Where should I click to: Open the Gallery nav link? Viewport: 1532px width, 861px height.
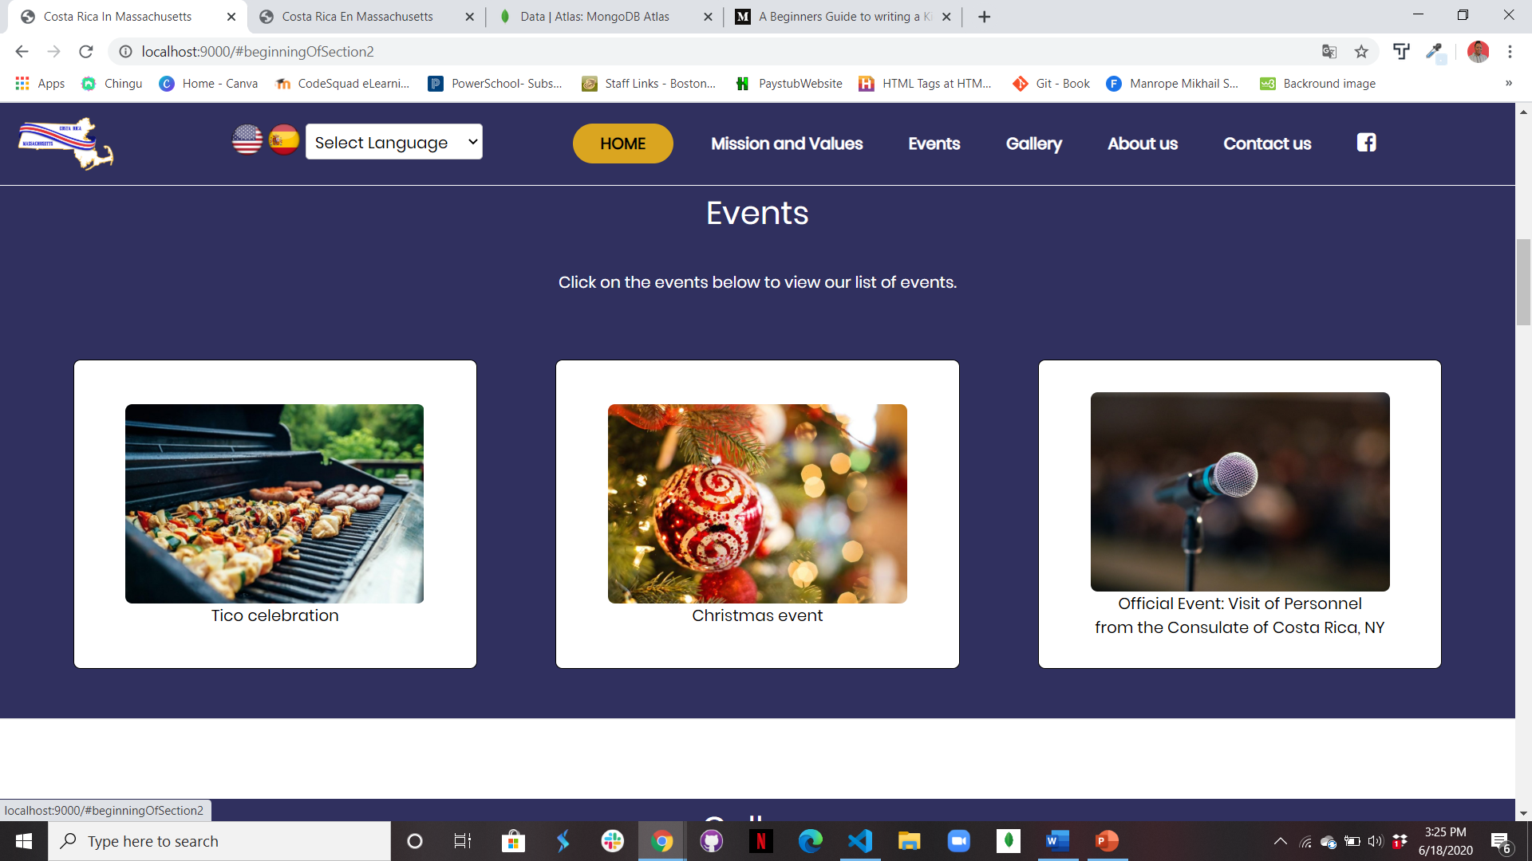(x=1033, y=143)
